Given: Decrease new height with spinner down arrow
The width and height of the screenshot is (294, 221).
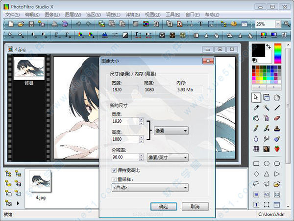Looking at the screenshot, I should click(x=141, y=141).
